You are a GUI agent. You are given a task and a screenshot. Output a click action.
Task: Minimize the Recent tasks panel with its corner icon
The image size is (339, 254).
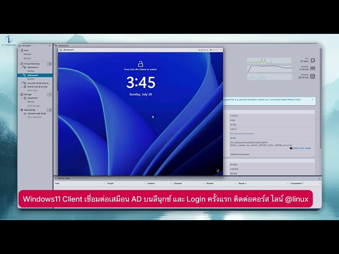pos(319,179)
